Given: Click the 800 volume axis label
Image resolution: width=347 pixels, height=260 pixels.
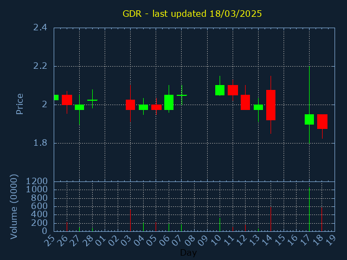Looking at the screenshot, I should 39,198.
